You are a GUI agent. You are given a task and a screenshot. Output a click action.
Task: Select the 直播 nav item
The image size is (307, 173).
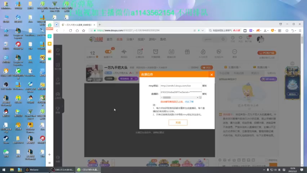click(119, 40)
